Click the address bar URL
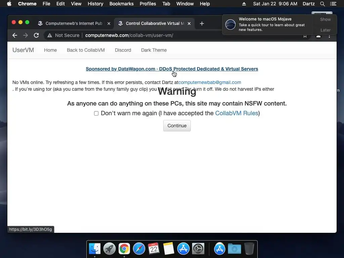 point(129,35)
